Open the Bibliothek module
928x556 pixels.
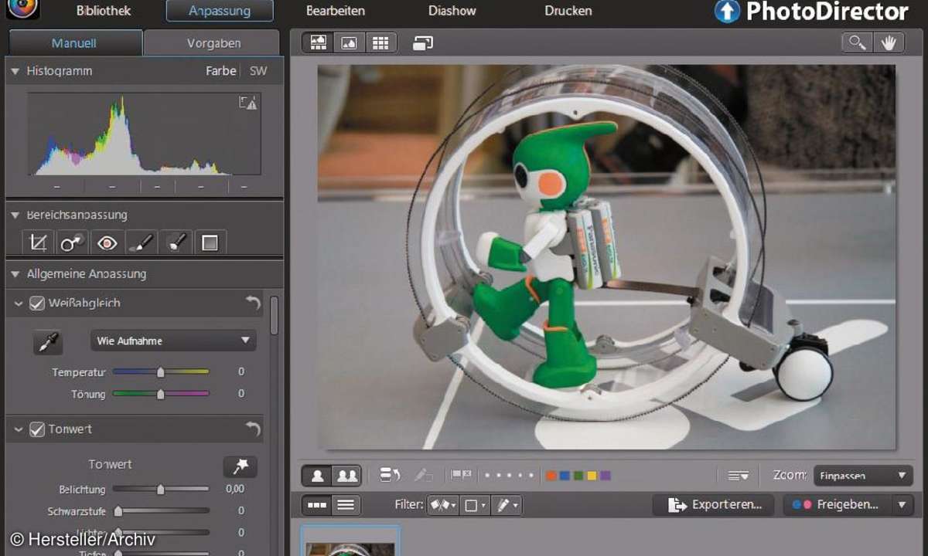pyautogui.click(x=104, y=11)
